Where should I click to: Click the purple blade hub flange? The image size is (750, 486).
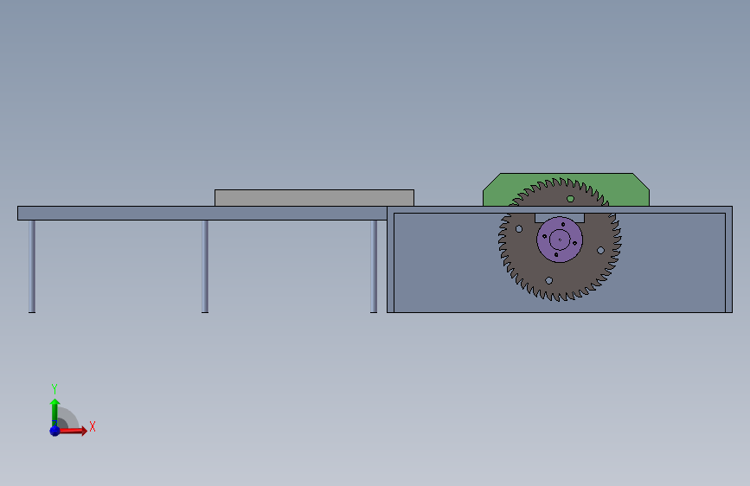coord(560,240)
